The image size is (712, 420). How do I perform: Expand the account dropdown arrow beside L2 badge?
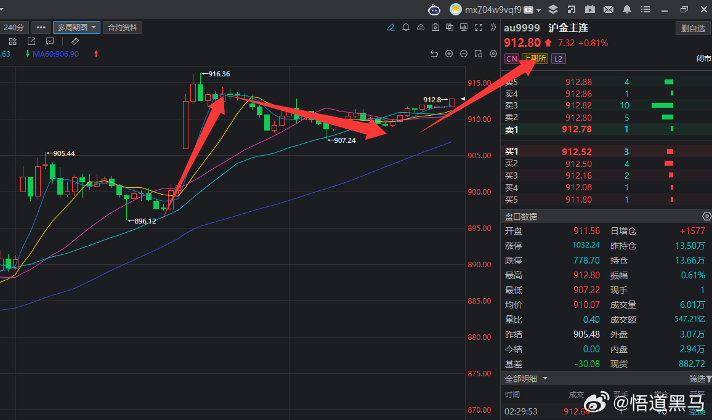[x=538, y=10]
